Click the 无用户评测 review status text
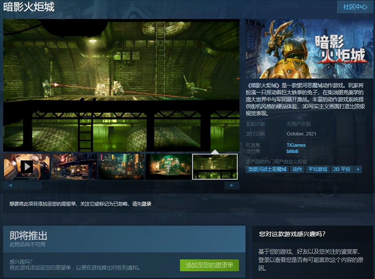The width and height of the screenshot is (375, 279). click(298, 124)
